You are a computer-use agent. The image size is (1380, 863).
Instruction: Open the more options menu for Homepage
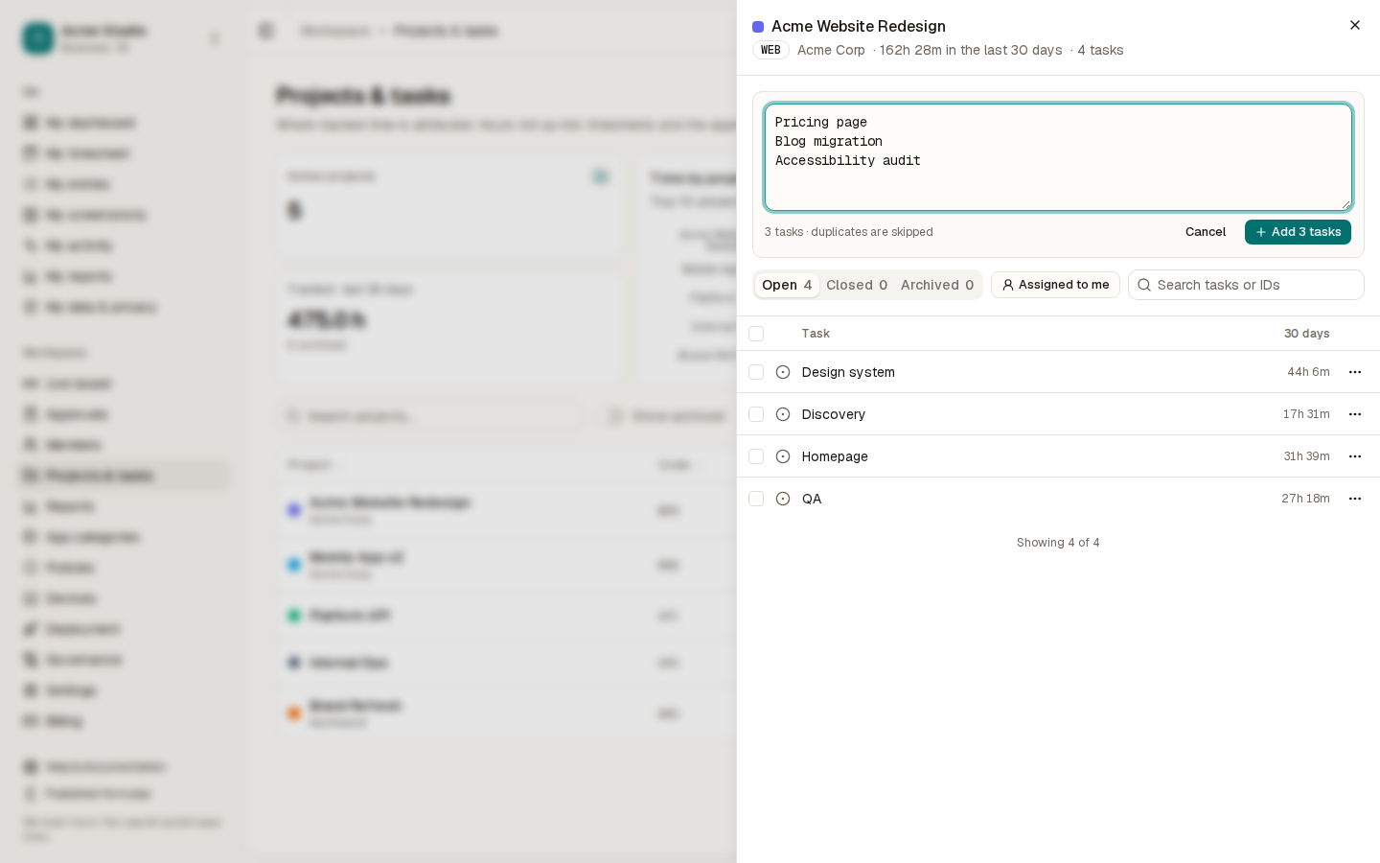coord(1355,456)
